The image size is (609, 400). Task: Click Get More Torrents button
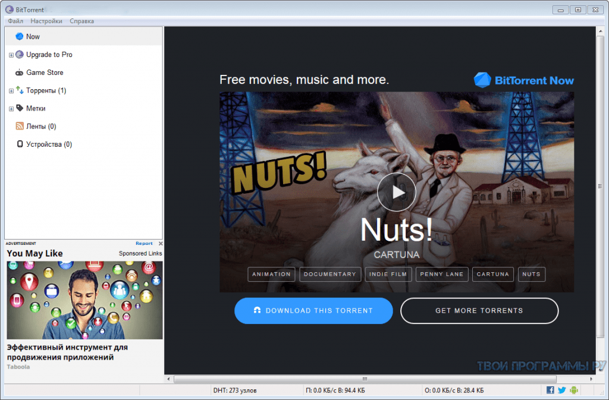click(479, 310)
